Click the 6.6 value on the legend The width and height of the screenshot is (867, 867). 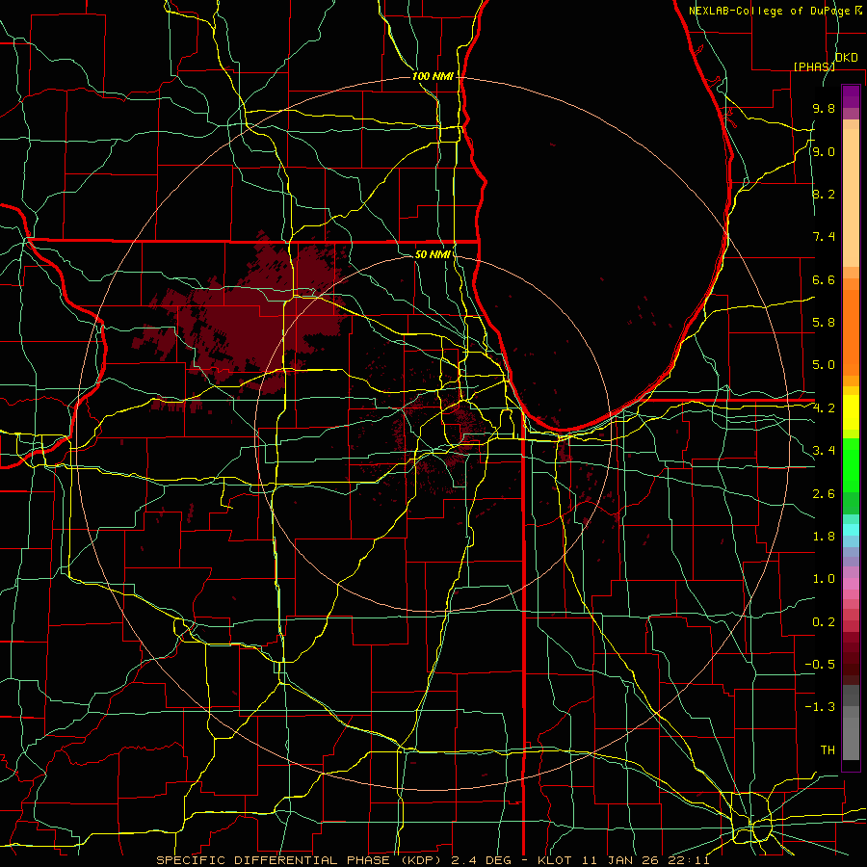824,279
